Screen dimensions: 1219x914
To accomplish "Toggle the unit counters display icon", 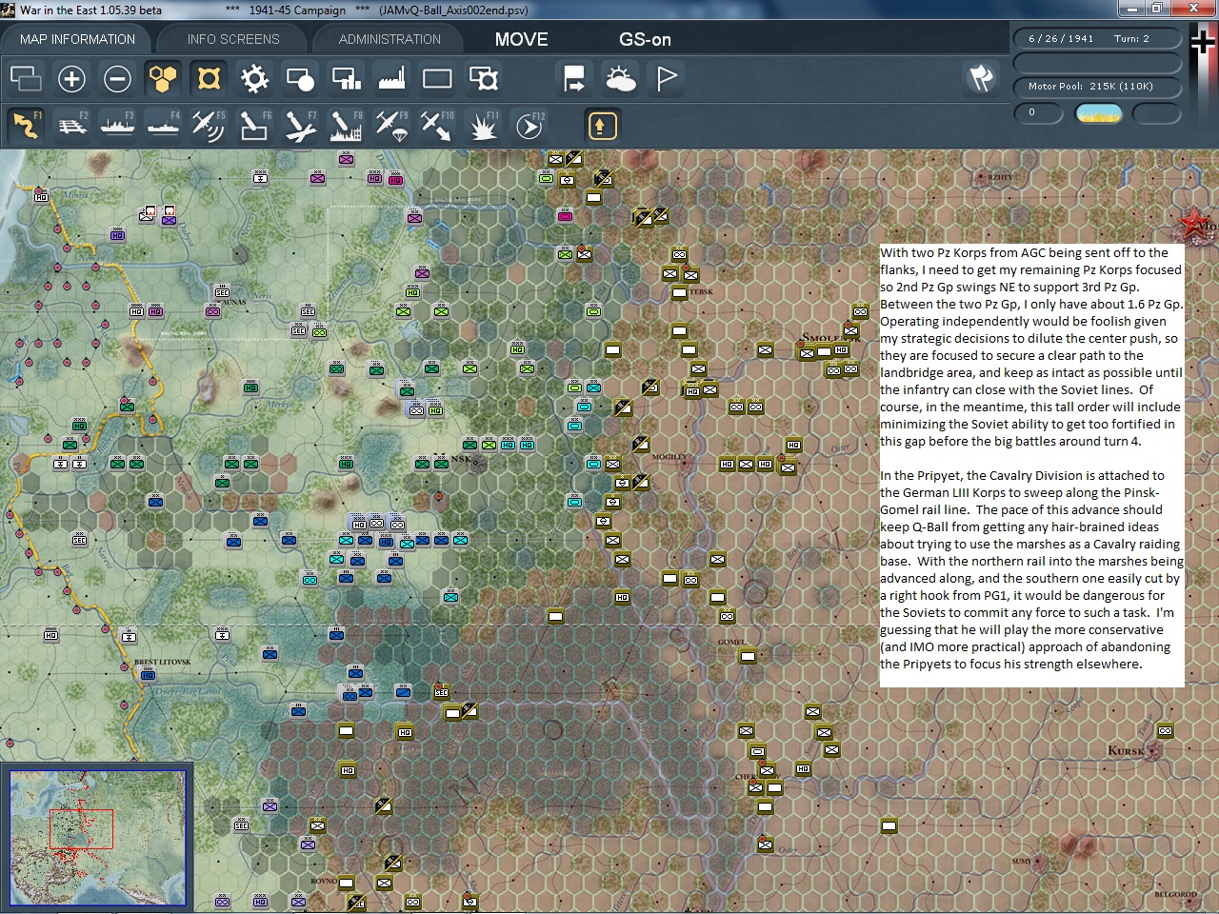I will (209, 78).
